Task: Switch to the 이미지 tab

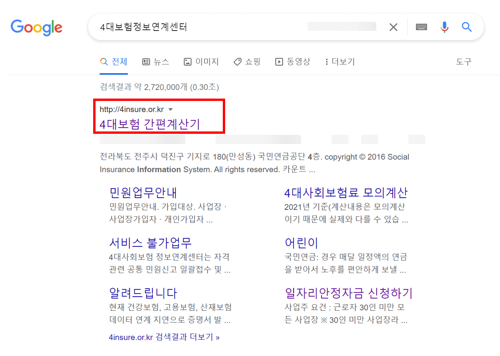Action: (201, 62)
